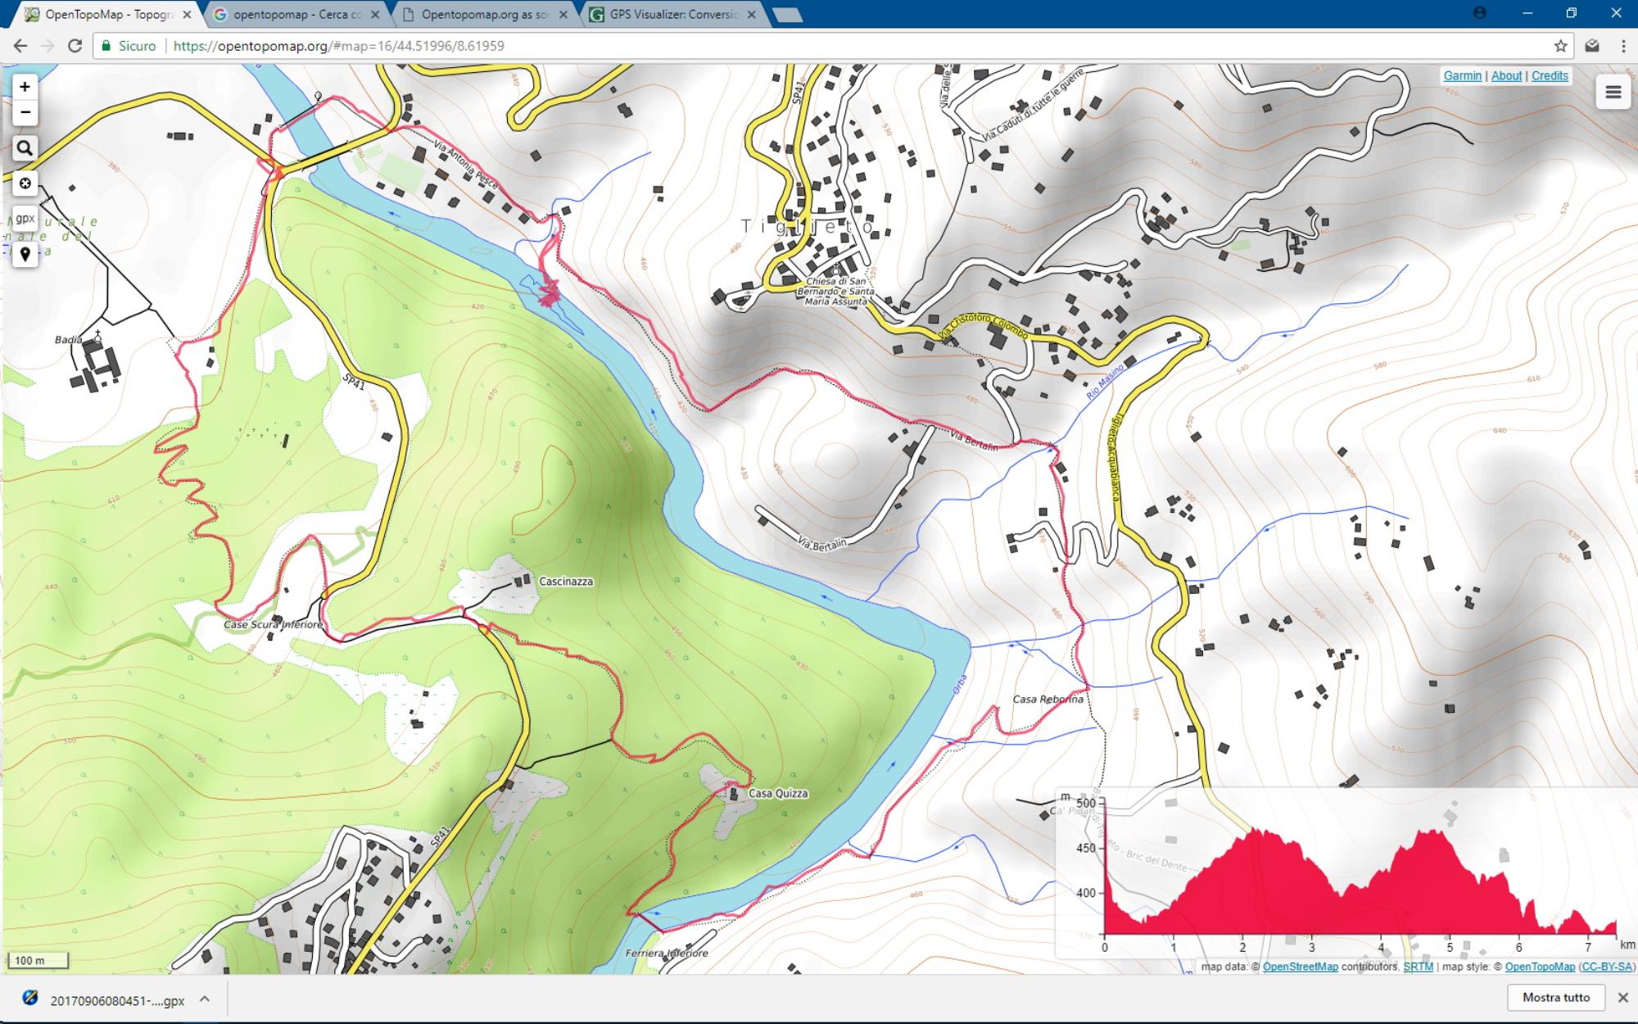Zoom in on the map

pos(25,86)
